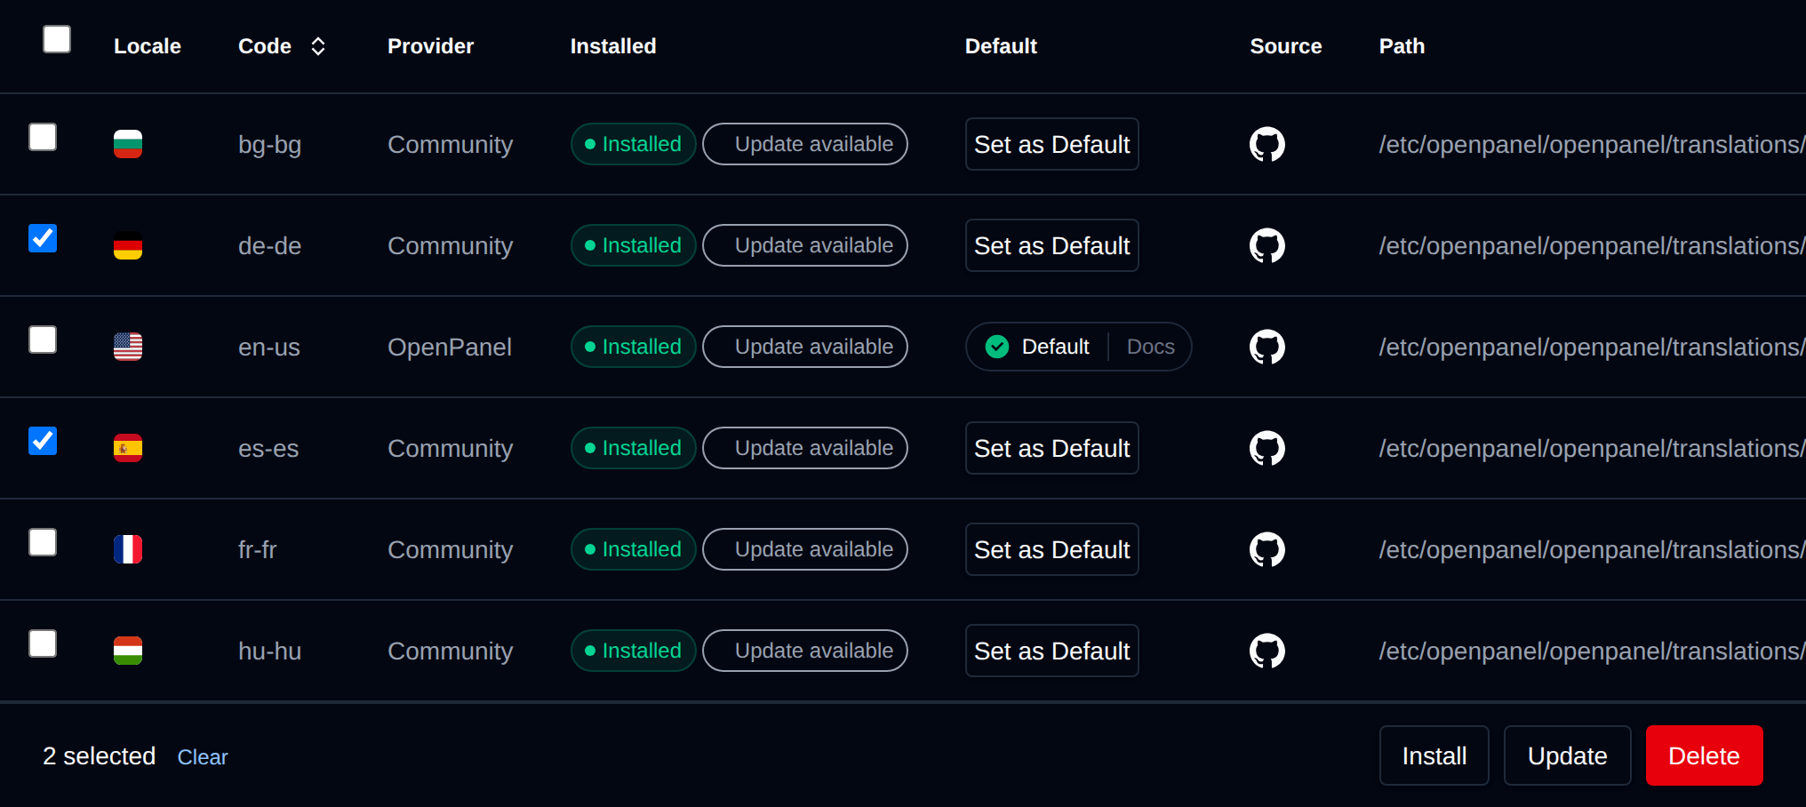This screenshot has height=807, width=1806.
Task: Open GitHub source for es-es
Action: (1267, 448)
